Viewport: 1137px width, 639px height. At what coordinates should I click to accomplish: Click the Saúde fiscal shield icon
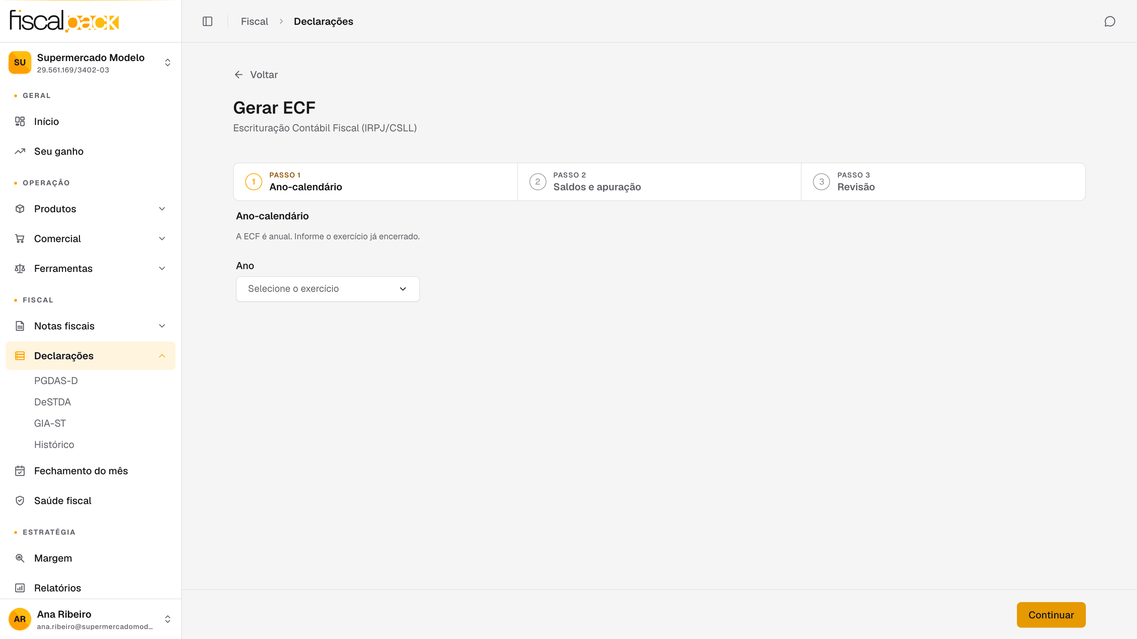coord(20,501)
